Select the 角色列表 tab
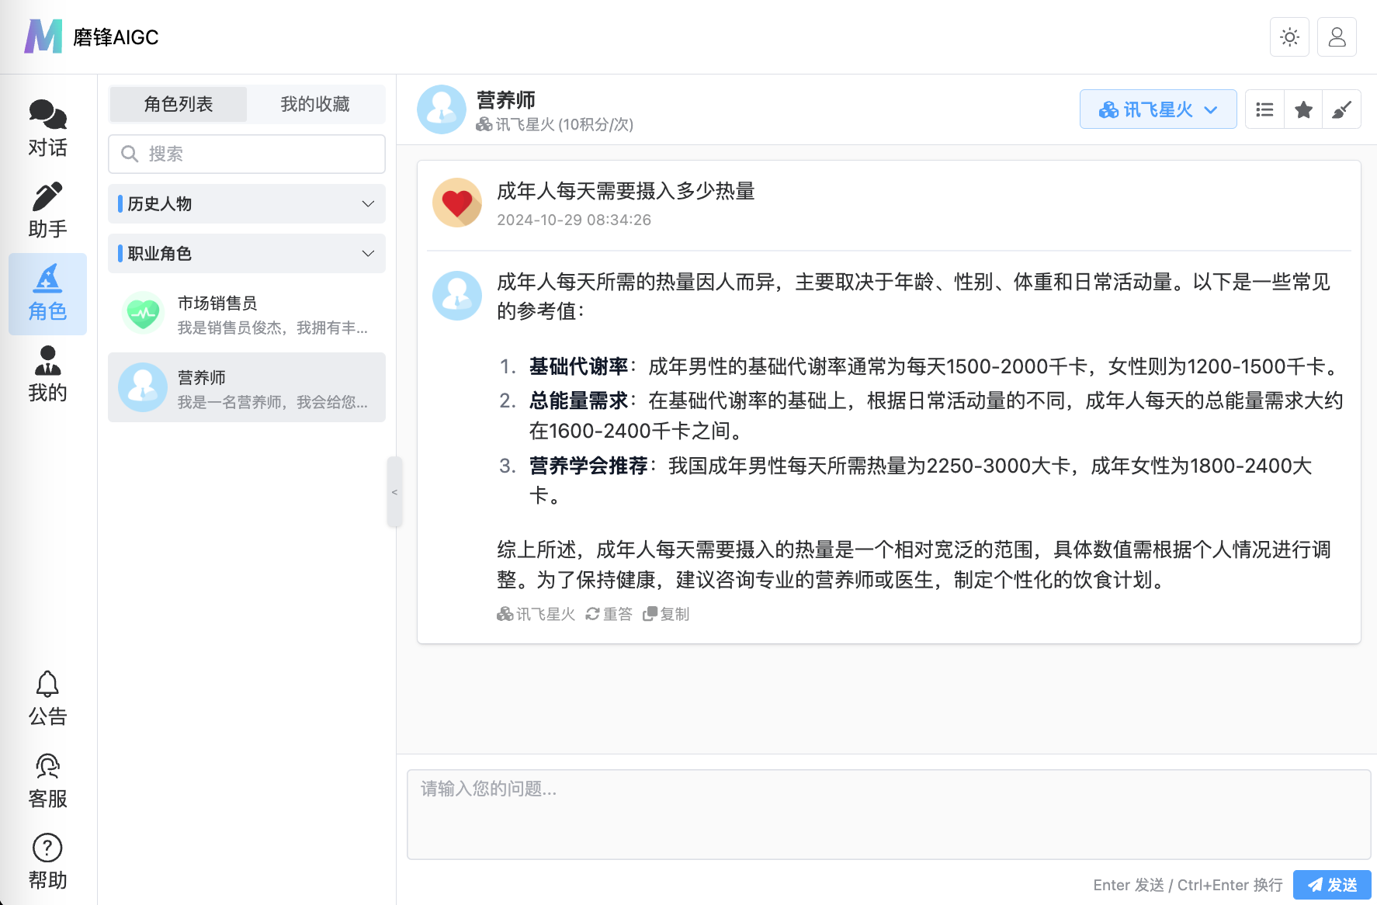Image resolution: width=1377 pixels, height=905 pixels. pos(179,104)
